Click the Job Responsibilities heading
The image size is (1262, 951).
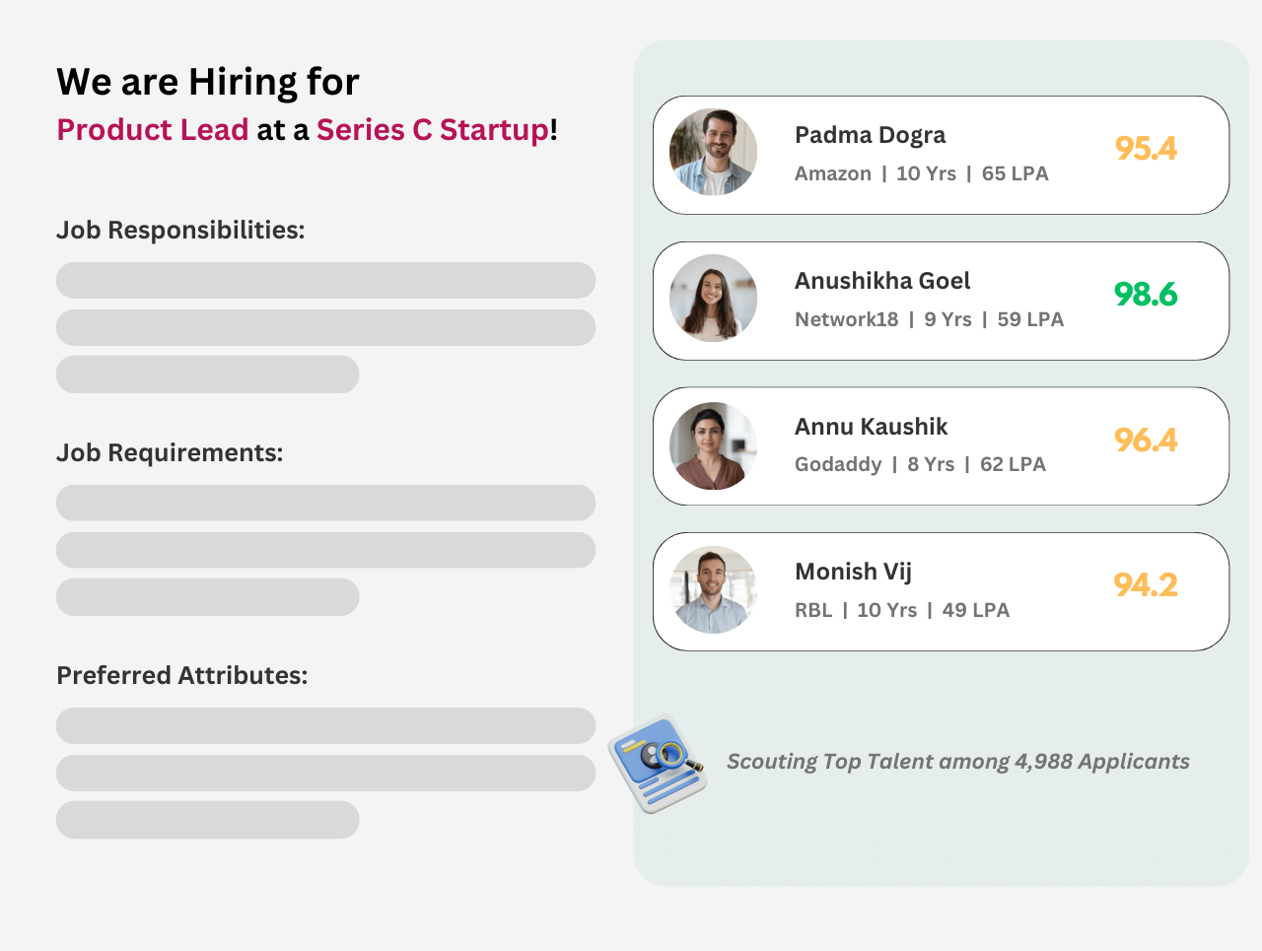pyautogui.click(x=180, y=231)
